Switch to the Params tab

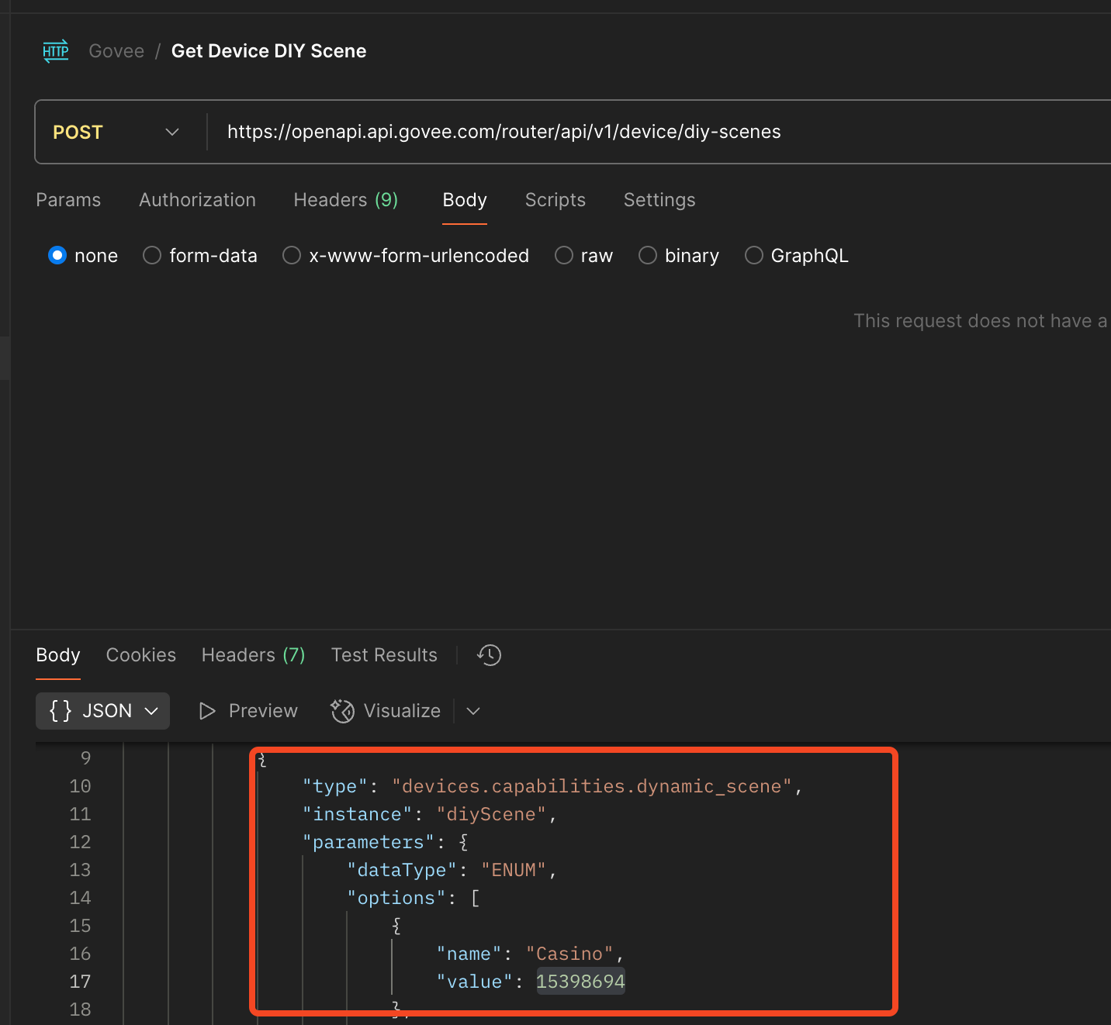pyautogui.click(x=68, y=200)
